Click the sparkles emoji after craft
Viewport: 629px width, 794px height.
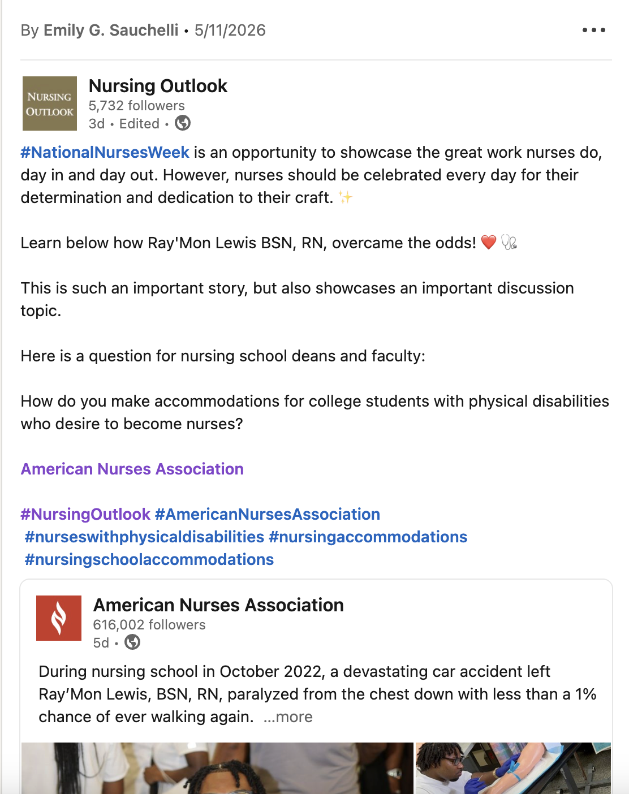pos(345,197)
